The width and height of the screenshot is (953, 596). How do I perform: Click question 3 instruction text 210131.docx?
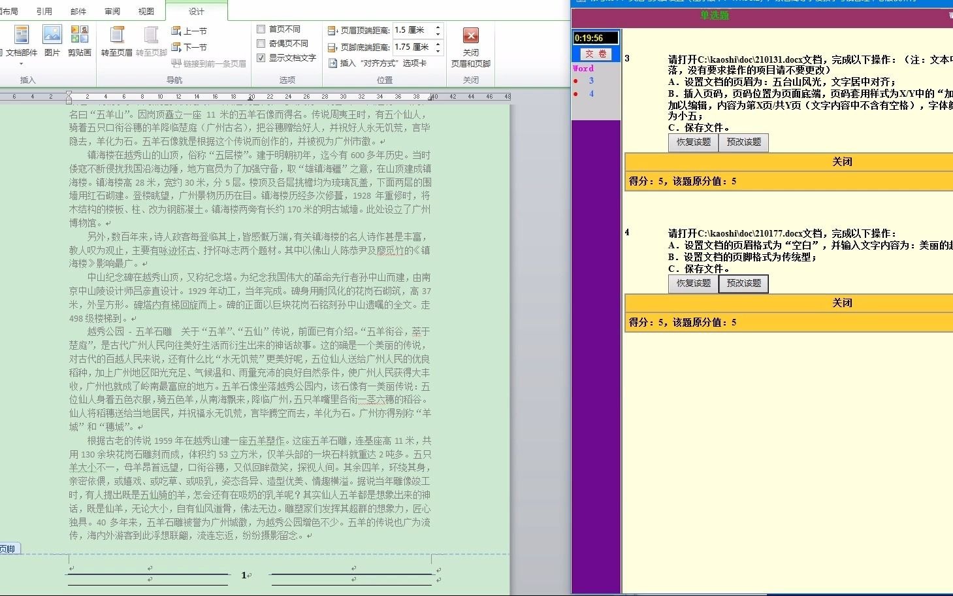[x=810, y=59]
